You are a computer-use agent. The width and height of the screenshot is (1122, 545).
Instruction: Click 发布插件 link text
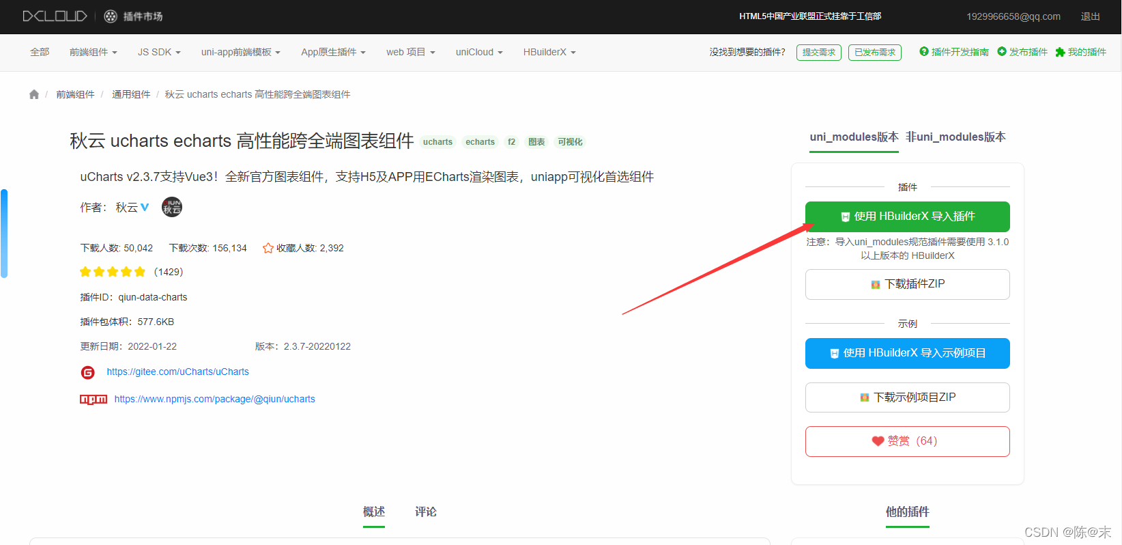pyautogui.click(x=1028, y=52)
